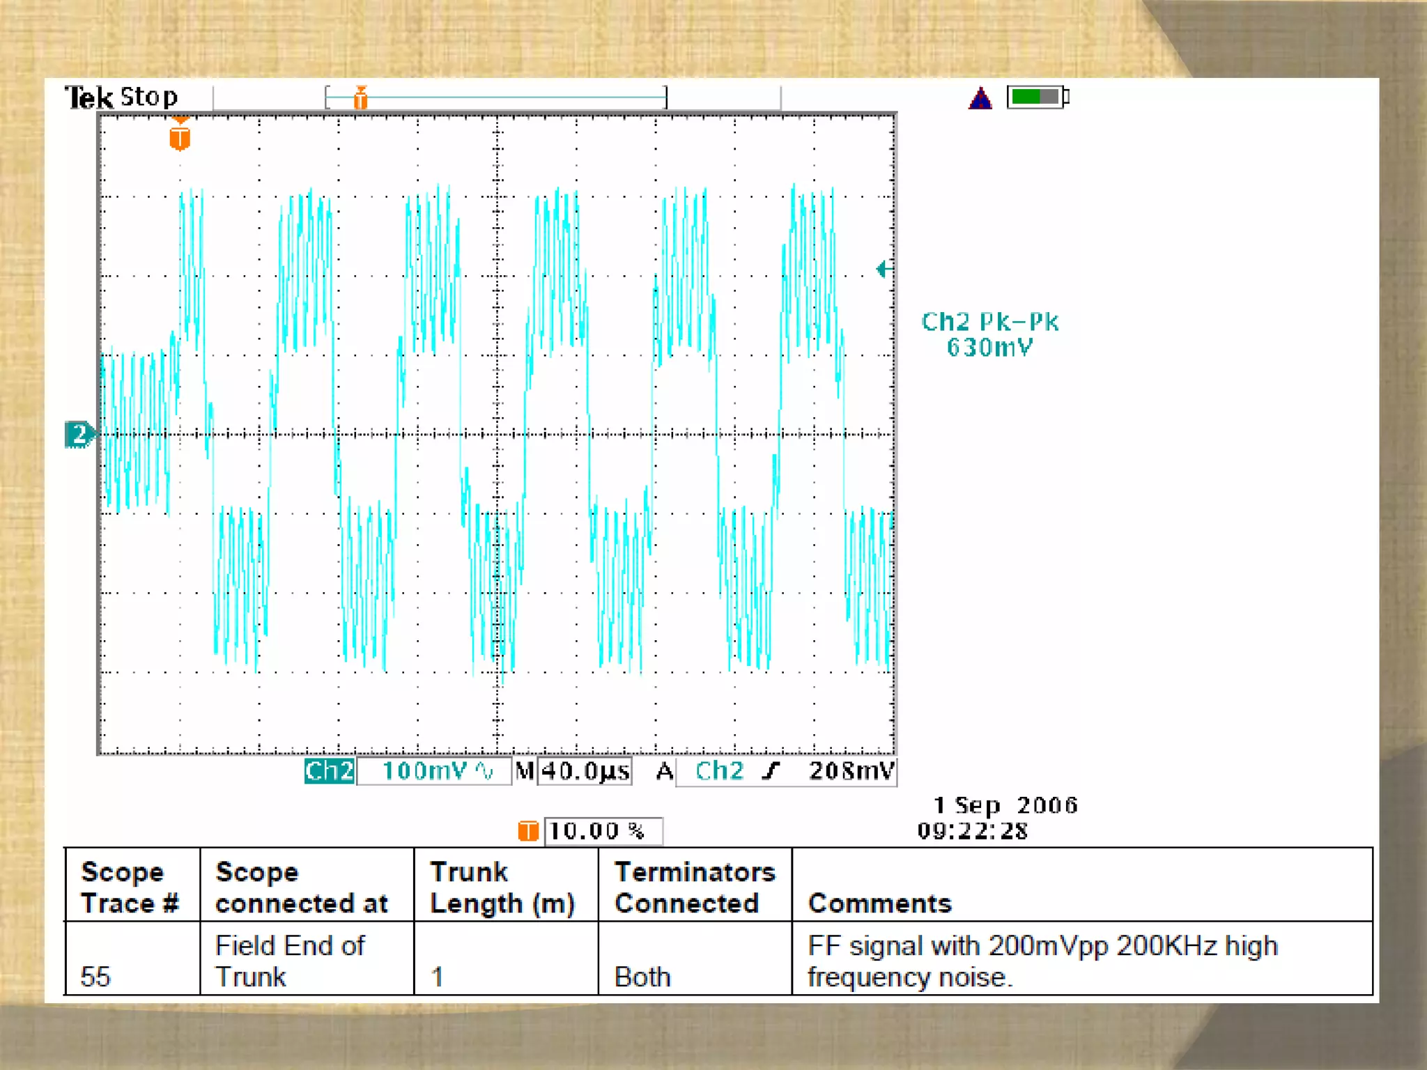Click the orange trigger position marker on the waveform
This screenshot has height=1070, width=1427.
pyautogui.click(x=180, y=136)
